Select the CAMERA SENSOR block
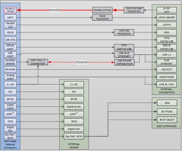Viewport: 182px width, 151px height. (10, 62)
